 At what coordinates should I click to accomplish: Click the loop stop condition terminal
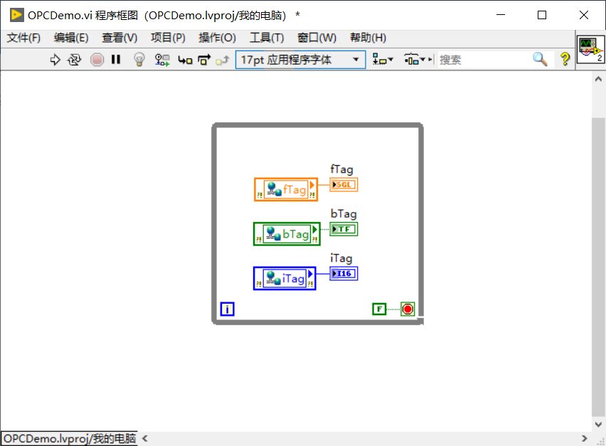(x=408, y=309)
